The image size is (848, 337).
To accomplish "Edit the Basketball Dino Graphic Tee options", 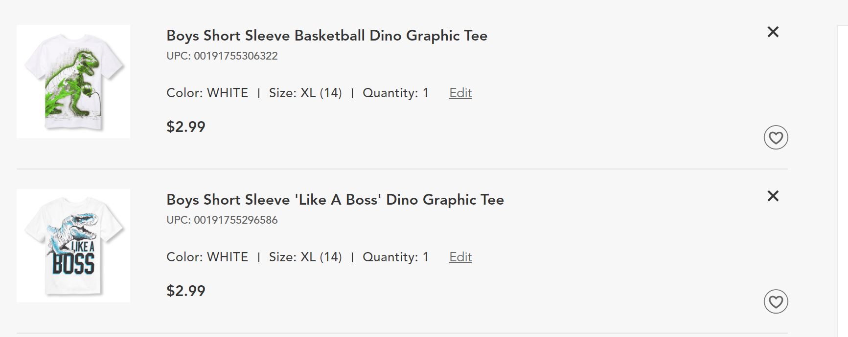I will coord(460,93).
